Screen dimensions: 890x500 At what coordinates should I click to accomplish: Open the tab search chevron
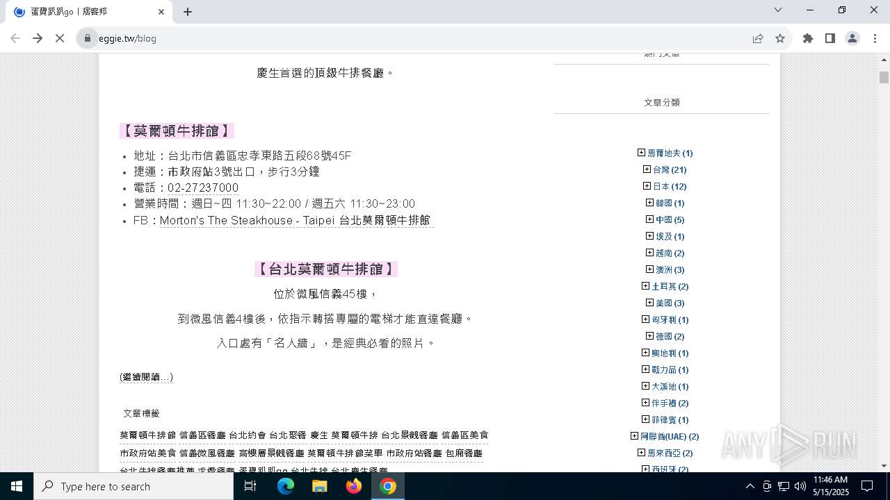point(778,10)
